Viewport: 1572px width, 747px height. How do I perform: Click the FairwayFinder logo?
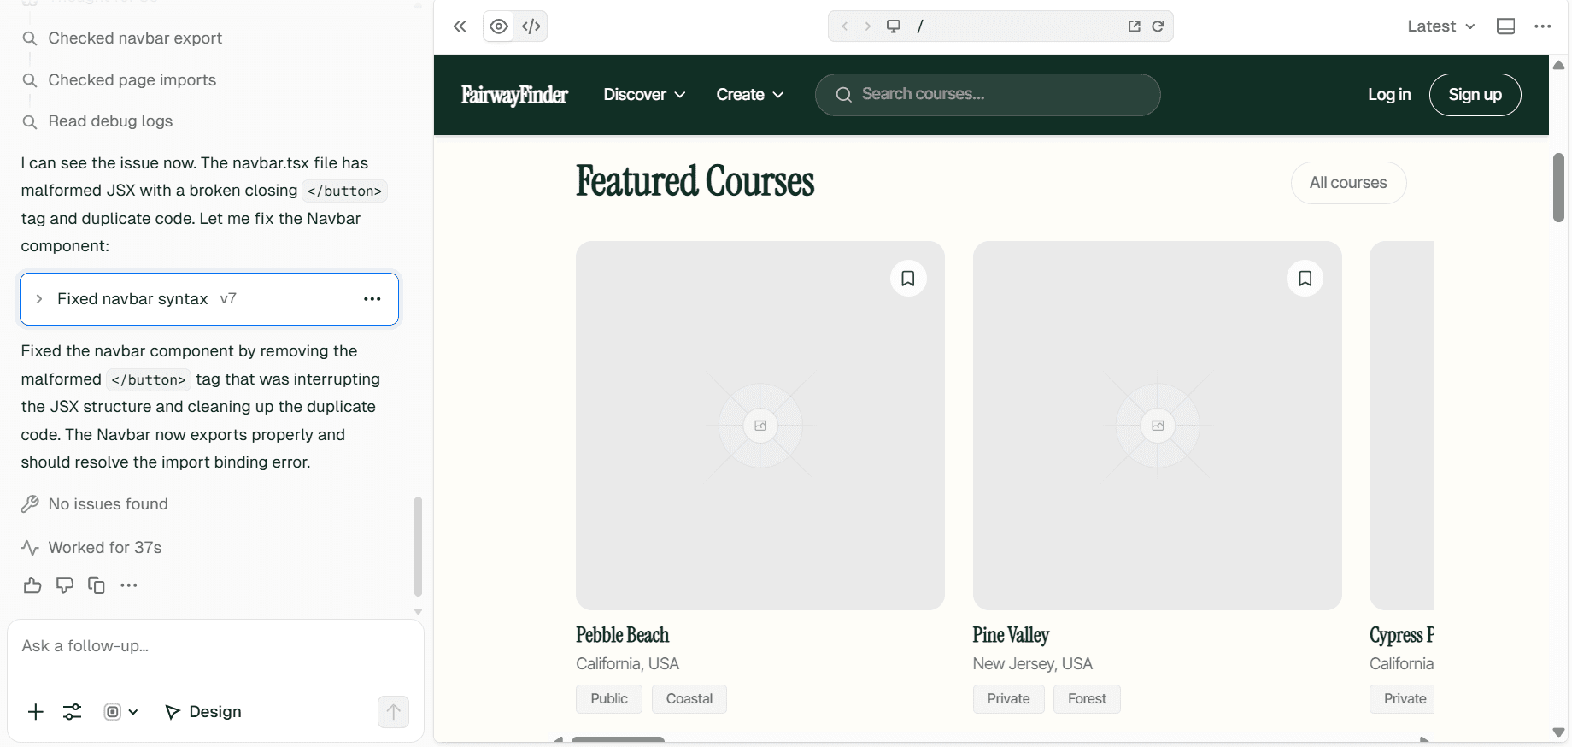coord(514,95)
